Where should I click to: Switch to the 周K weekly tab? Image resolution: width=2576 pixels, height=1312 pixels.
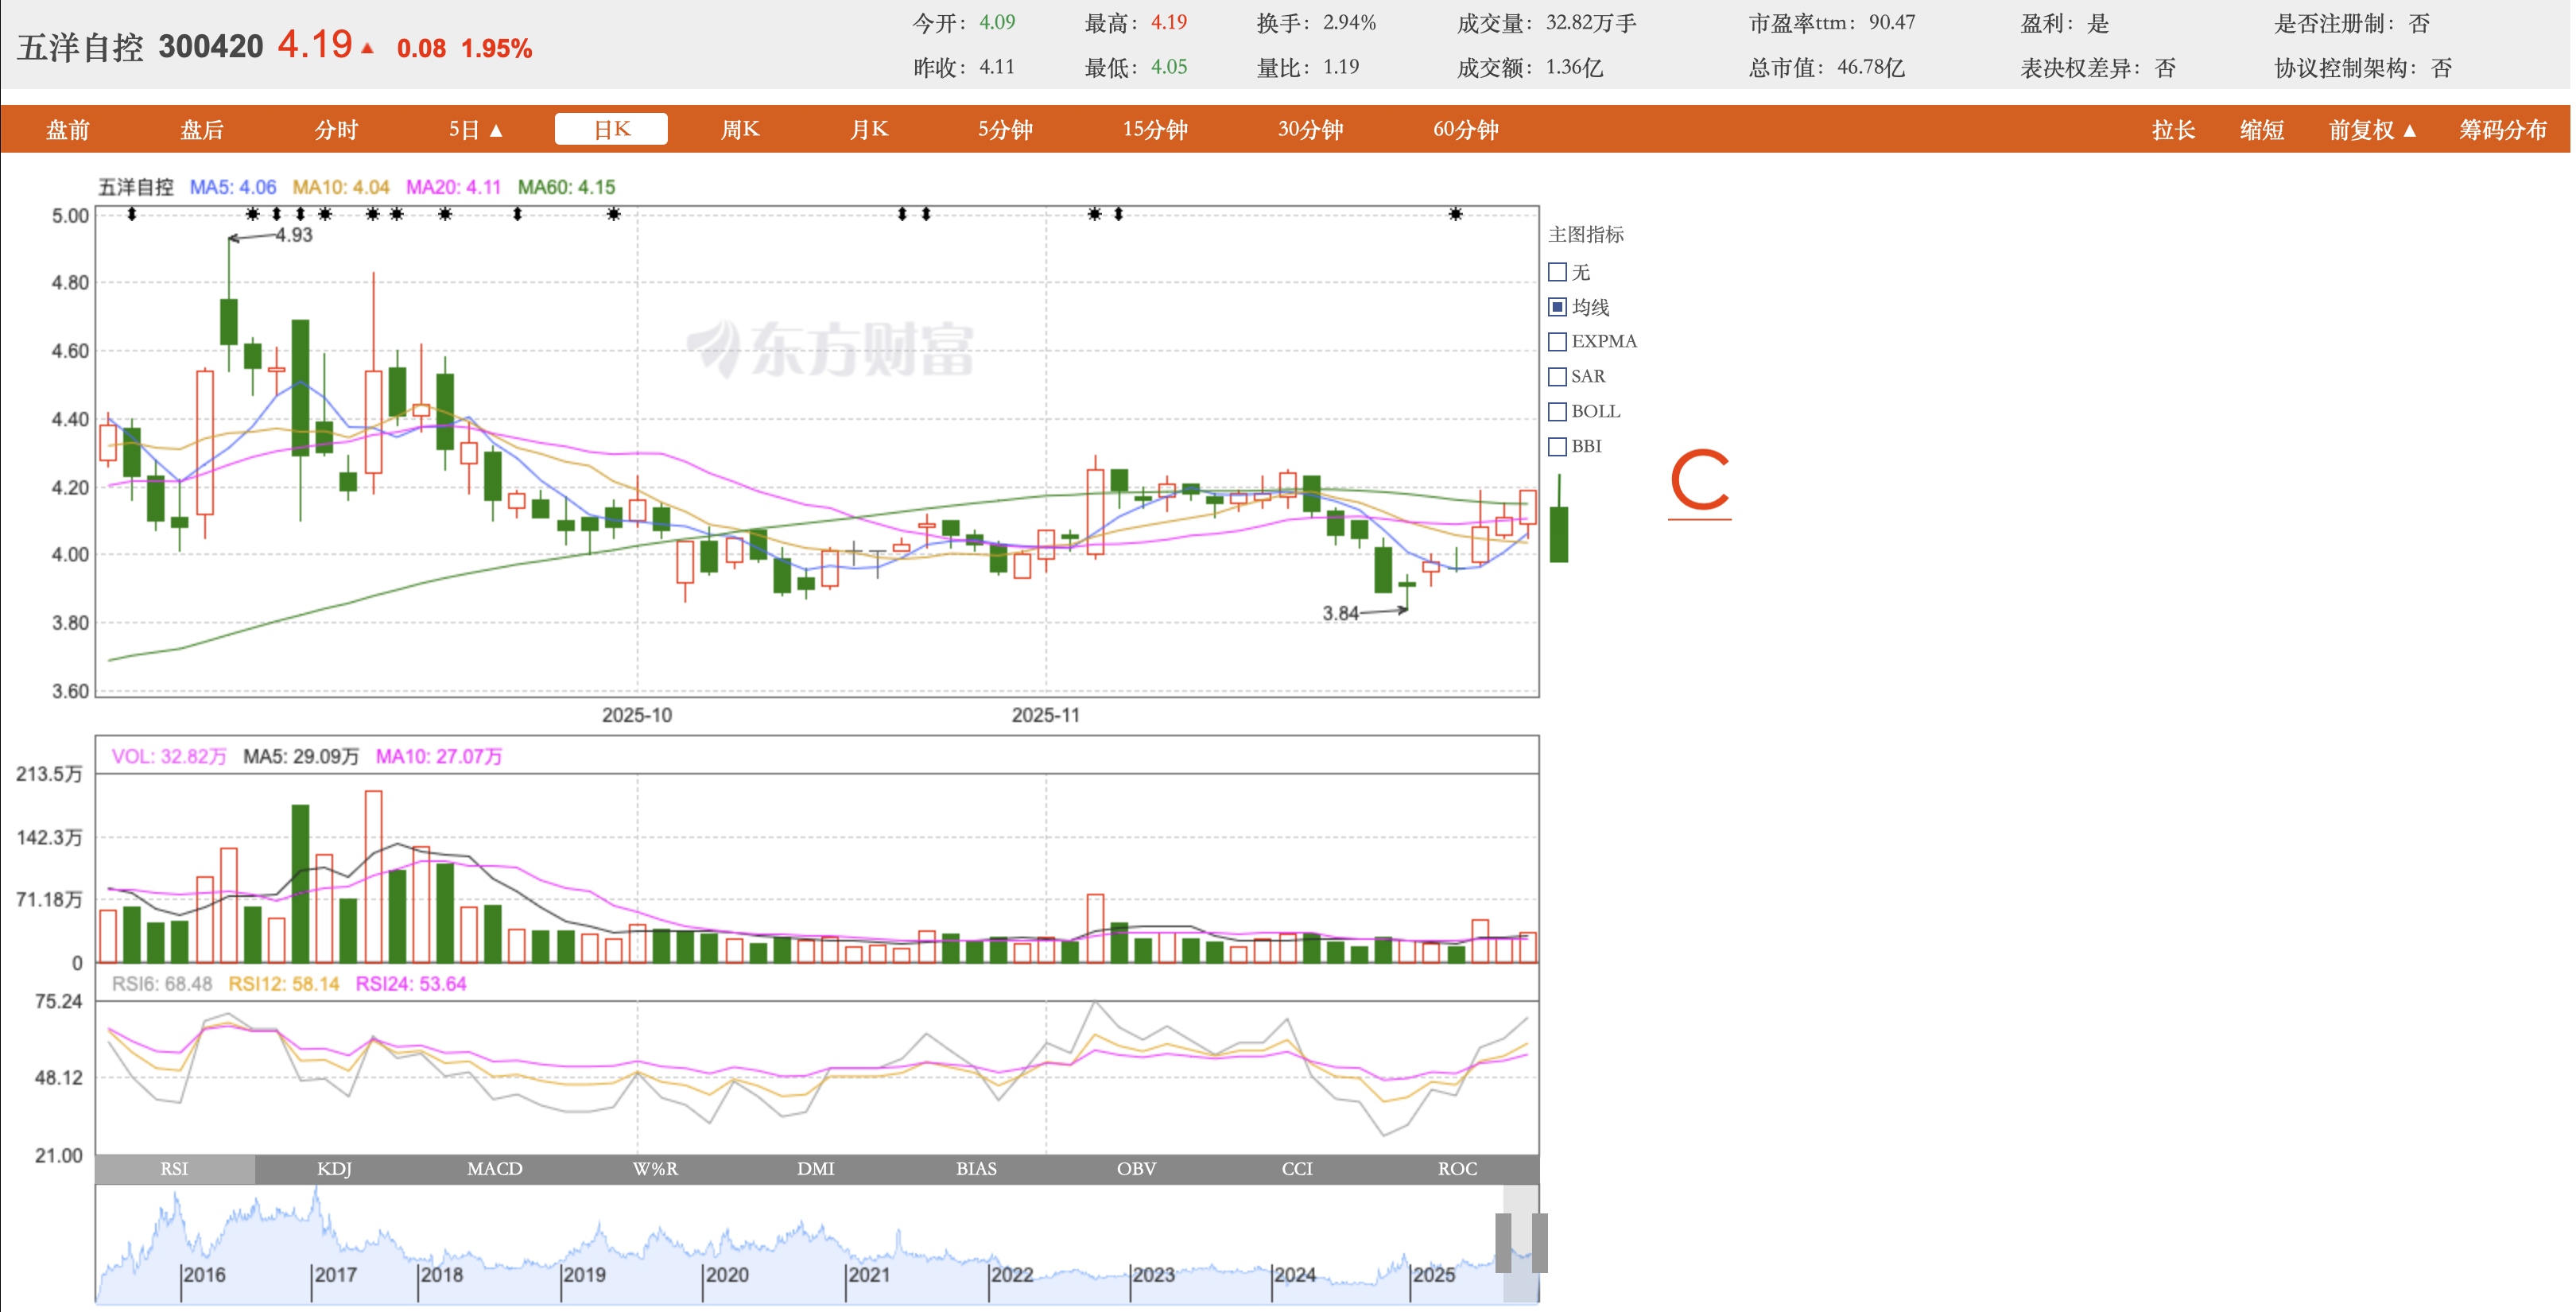tap(740, 130)
